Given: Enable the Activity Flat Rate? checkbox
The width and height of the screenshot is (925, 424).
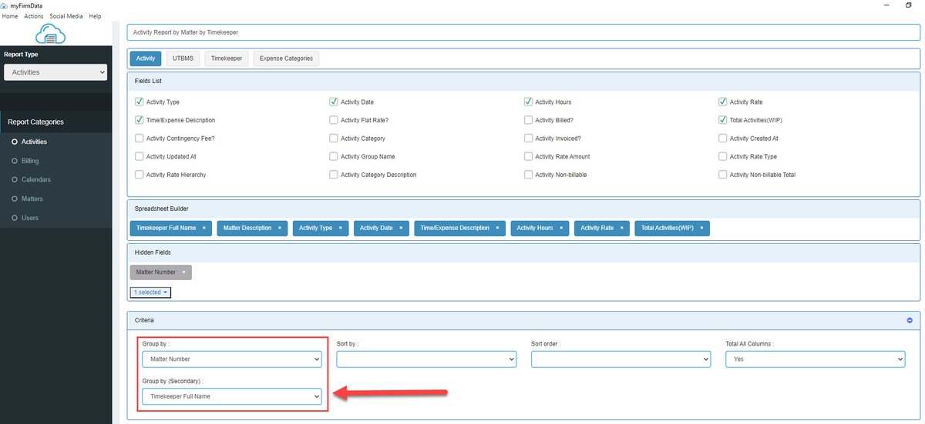Looking at the screenshot, I should [334, 120].
